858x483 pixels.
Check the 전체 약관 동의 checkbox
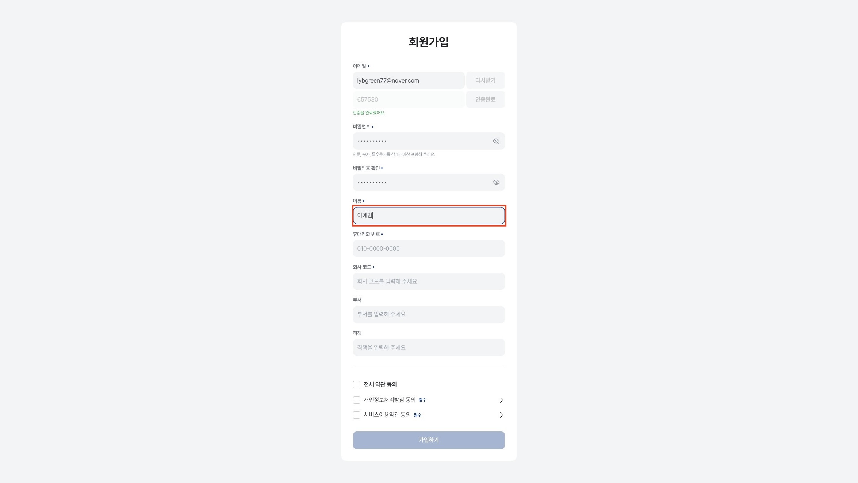click(357, 384)
